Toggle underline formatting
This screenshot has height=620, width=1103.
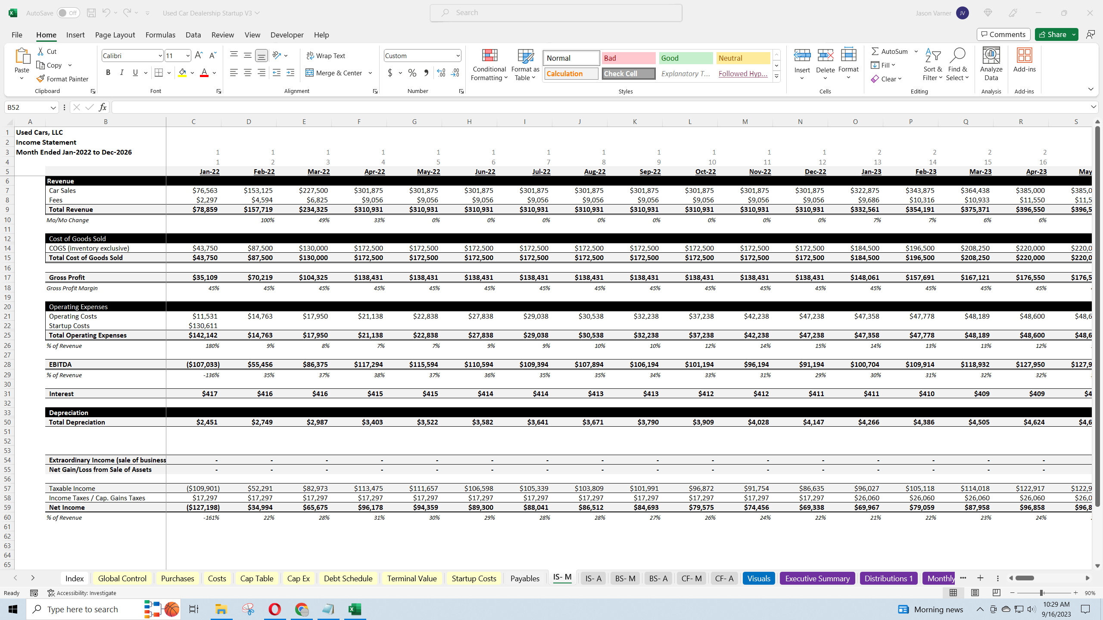135,72
